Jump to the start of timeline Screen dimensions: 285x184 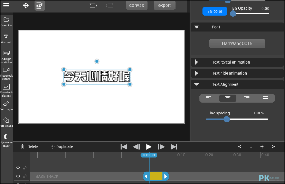click(x=124, y=147)
